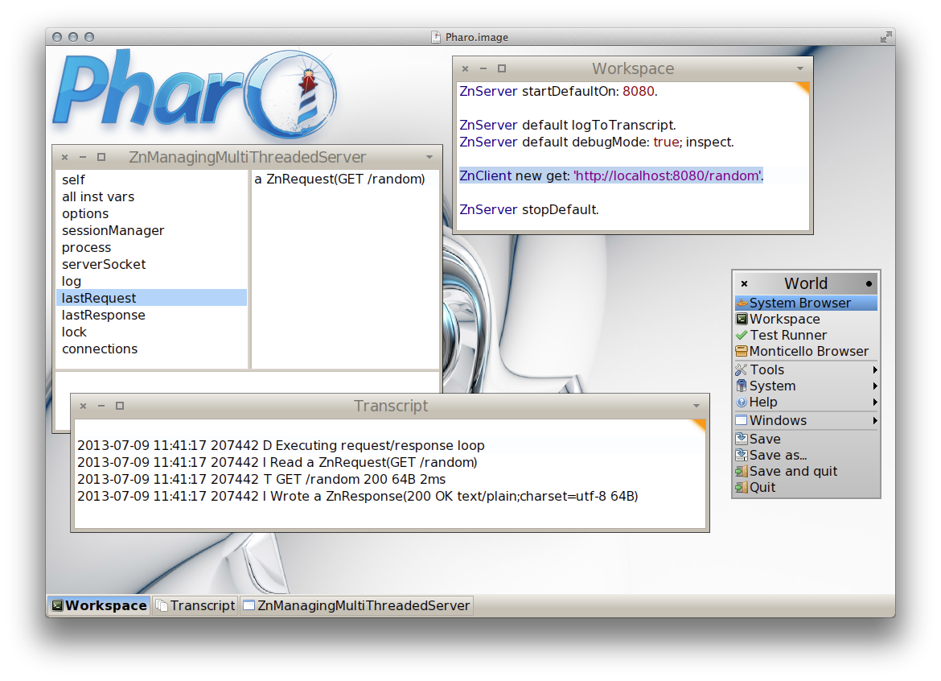
Task: Collapse the Workspace window with minus button
Action: coord(483,68)
